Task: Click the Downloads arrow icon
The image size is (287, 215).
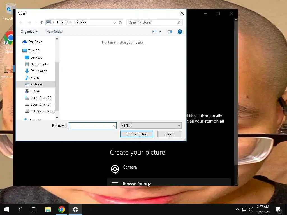Action: 27,71
